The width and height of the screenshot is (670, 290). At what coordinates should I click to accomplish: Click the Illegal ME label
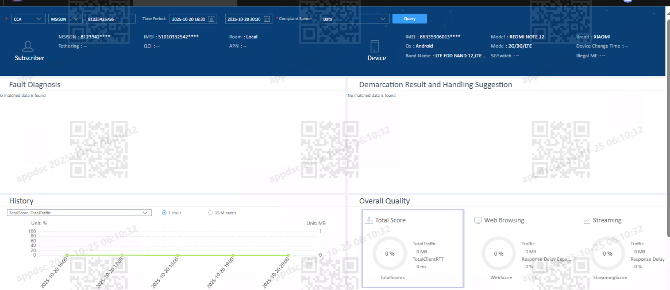point(586,56)
